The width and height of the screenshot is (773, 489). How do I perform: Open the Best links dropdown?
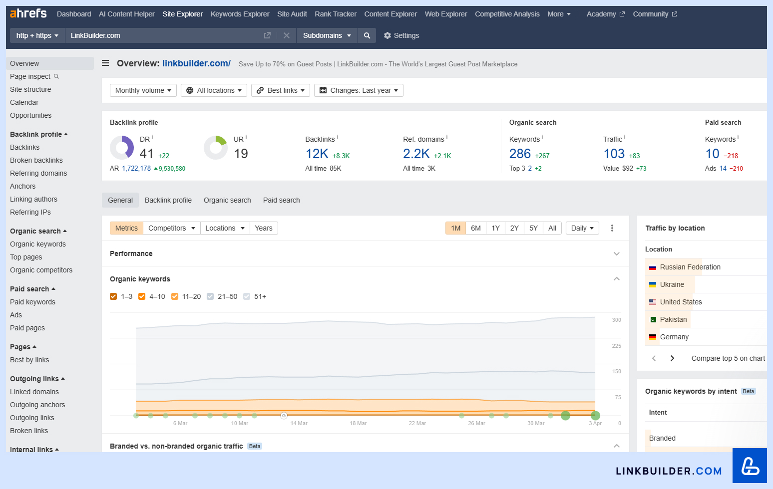coord(281,90)
